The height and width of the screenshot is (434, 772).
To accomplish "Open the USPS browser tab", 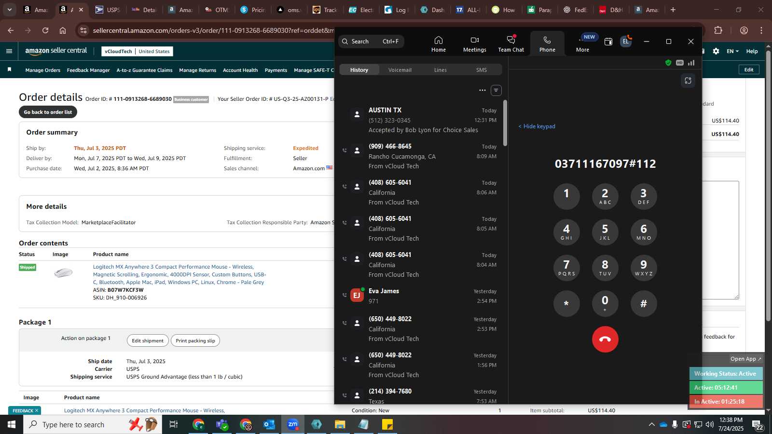I will (x=108, y=10).
